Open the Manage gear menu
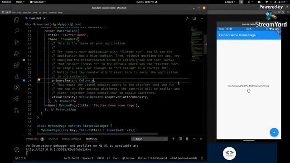 17,149
